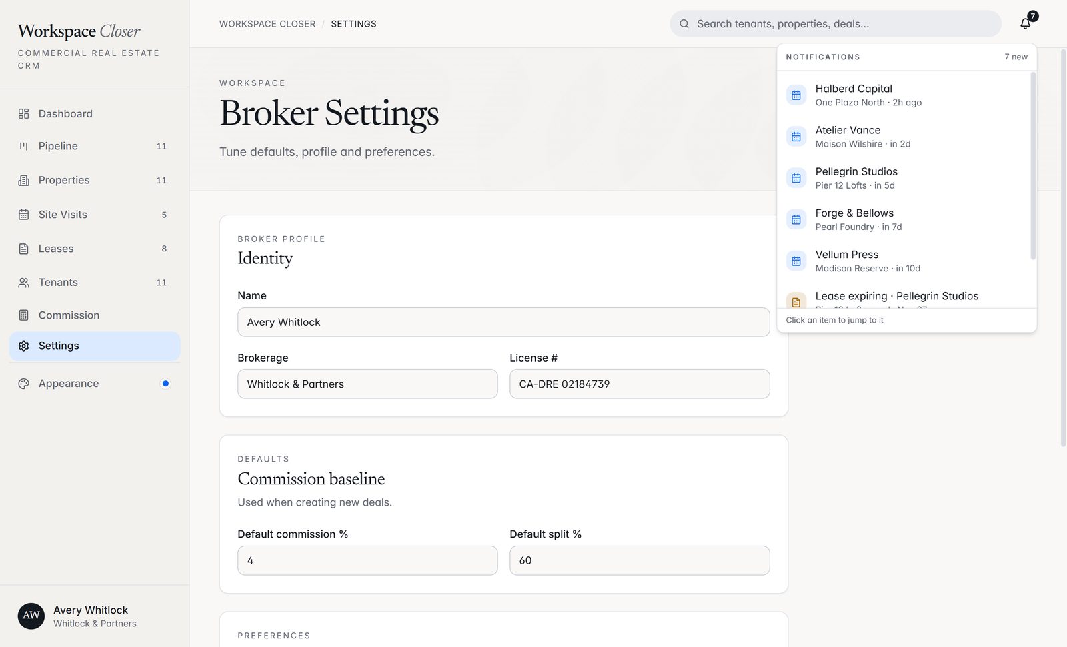Click the Name input field
The height and width of the screenshot is (647, 1067).
(x=503, y=322)
